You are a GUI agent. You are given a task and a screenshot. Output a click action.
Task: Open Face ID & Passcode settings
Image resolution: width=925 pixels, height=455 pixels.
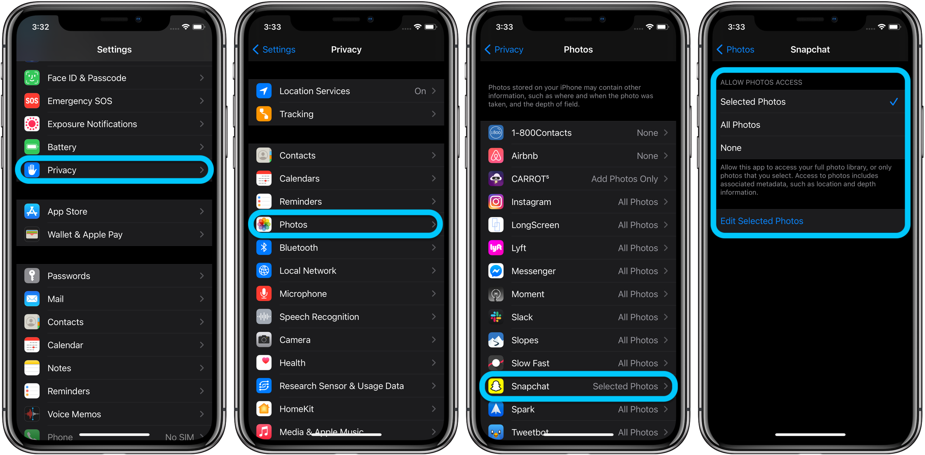[116, 77]
